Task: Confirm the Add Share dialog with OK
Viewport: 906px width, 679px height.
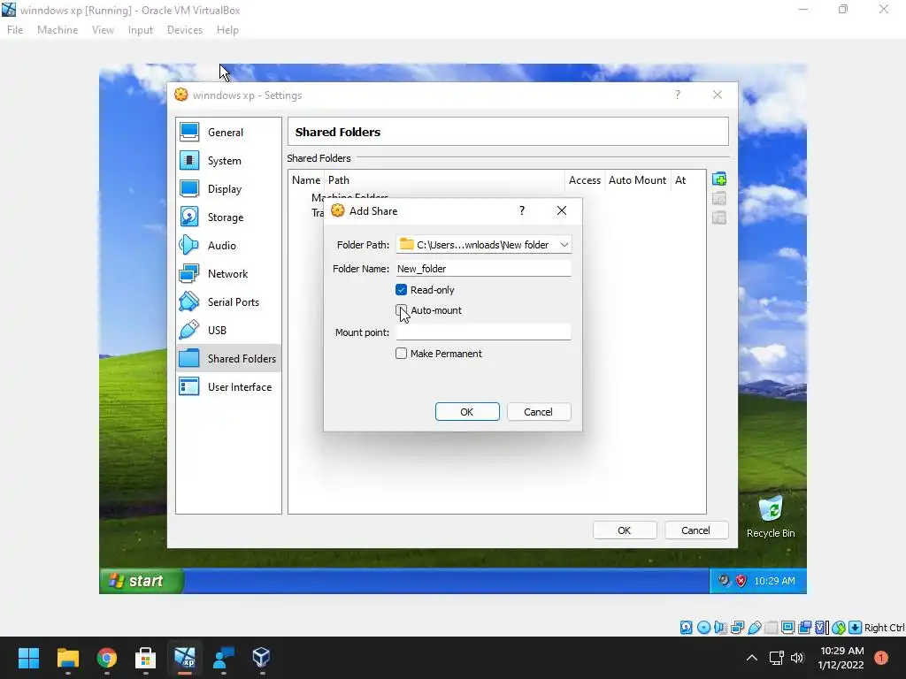Action: (467, 412)
